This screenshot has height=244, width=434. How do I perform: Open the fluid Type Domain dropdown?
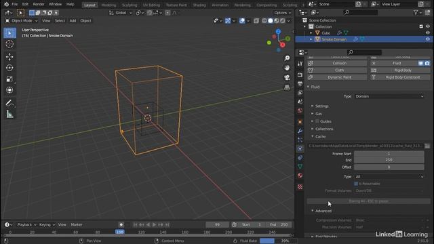tap(389, 96)
